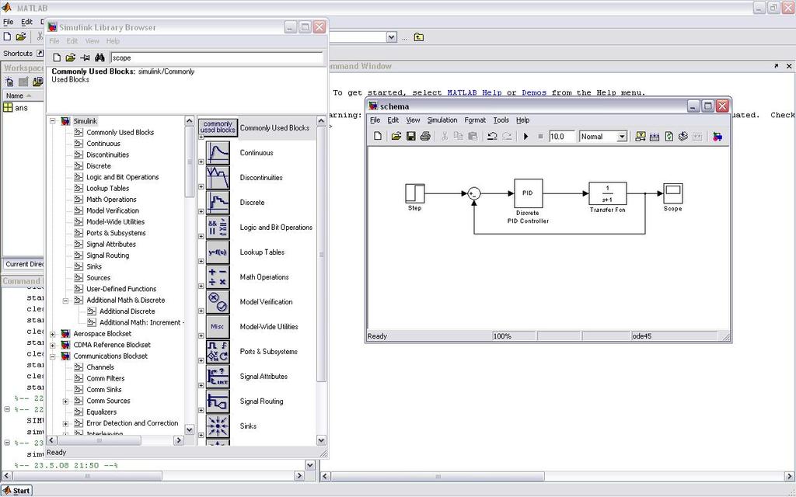Click the Paste clipboard icon in schema
Screen dimensions: 796x497
(x=473, y=136)
